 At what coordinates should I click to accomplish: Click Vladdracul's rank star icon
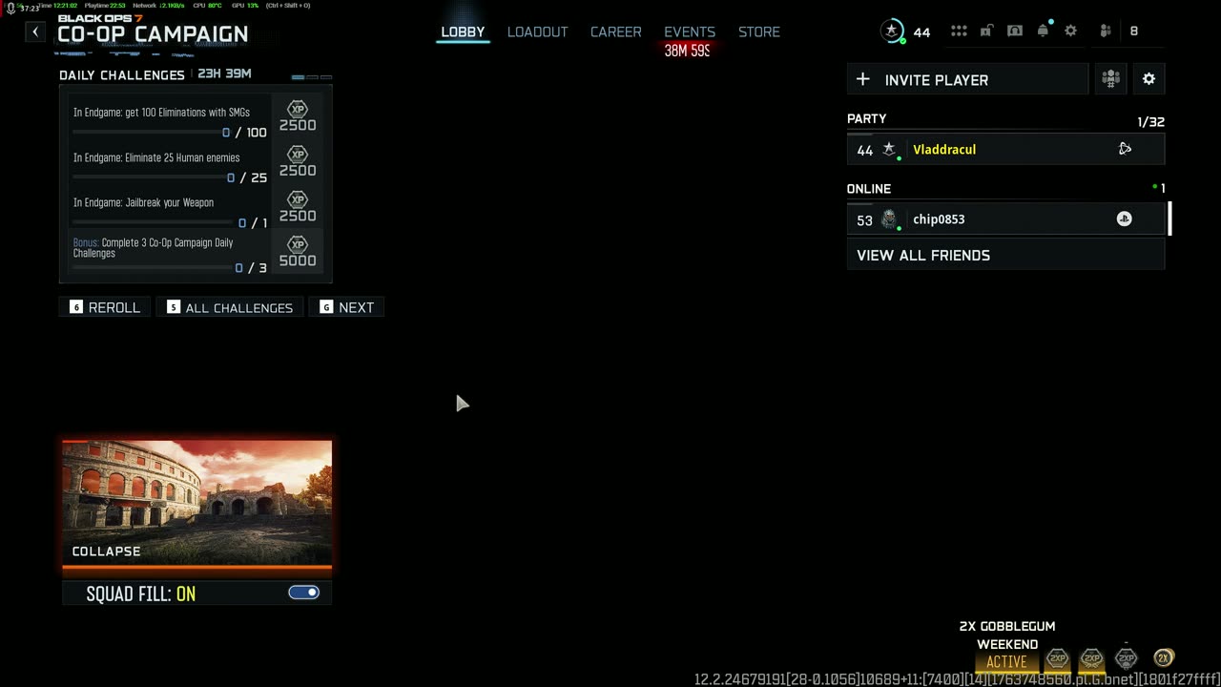click(x=889, y=149)
